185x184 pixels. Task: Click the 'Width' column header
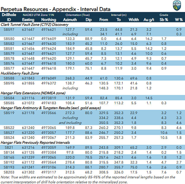pyautogui.click(x=134, y=20)
